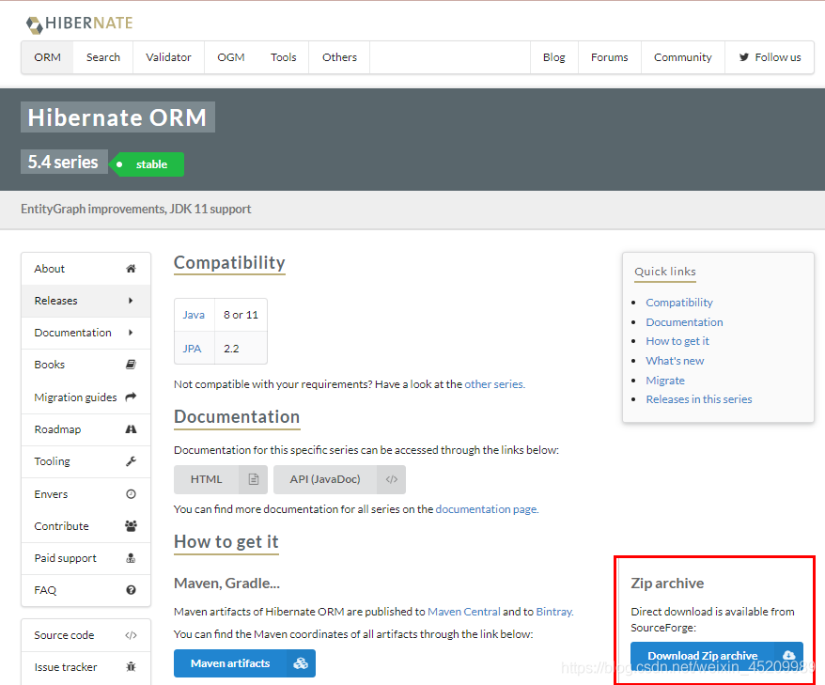Viewport: 825px width, 685px height.
Task: Open the Tools tab
Action: (284, 57)
